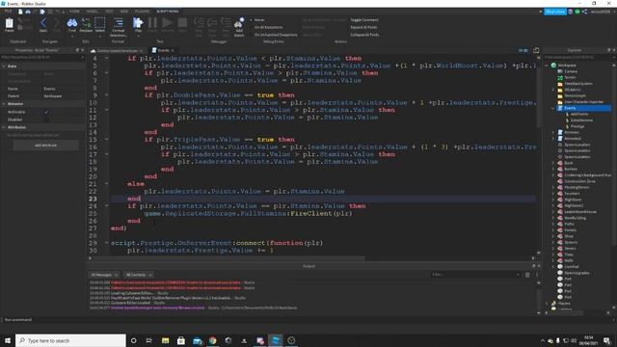Switch to the MODEL ribbon tab
Screen dimensions: 617x347
click(x=93, y=12)
